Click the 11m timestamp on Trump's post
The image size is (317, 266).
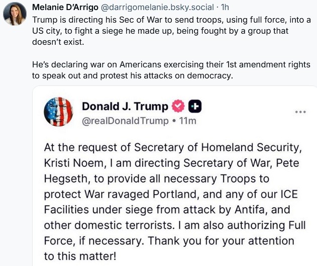click(x=186, y=121)
